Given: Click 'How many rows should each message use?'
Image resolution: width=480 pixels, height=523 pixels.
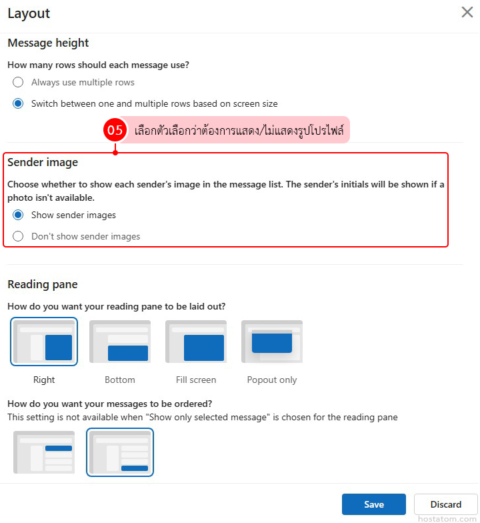Looking at the screenshot, I should [99, 65].
